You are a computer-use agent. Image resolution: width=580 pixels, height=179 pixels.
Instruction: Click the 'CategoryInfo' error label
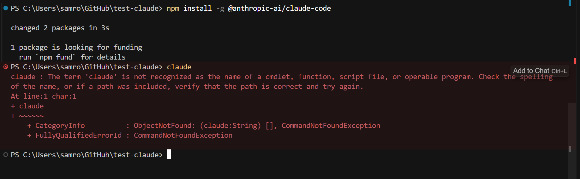pos(60,126)
